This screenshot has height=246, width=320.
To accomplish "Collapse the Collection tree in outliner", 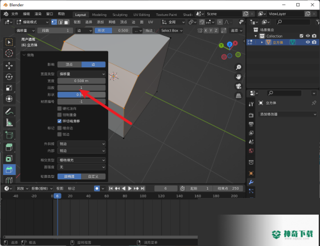I will [x=255, y=36].
